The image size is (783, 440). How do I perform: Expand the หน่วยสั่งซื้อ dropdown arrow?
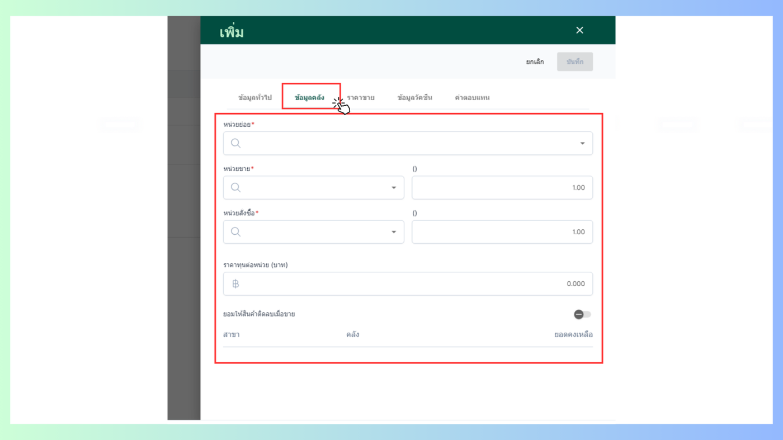pyautogui.click(x=394, y=232)
